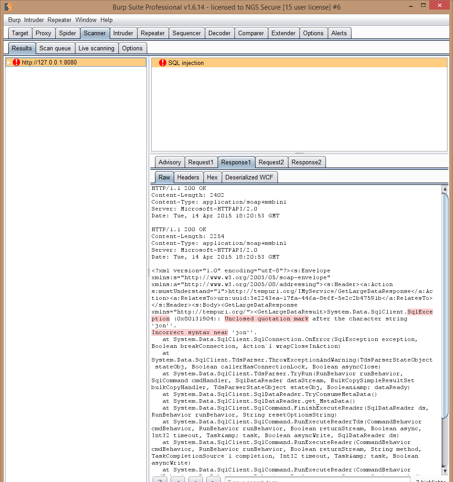The height and width of the screenshot is (482, 453).
Task: Minimize the Burp Suite window
Action: (411, 5)
